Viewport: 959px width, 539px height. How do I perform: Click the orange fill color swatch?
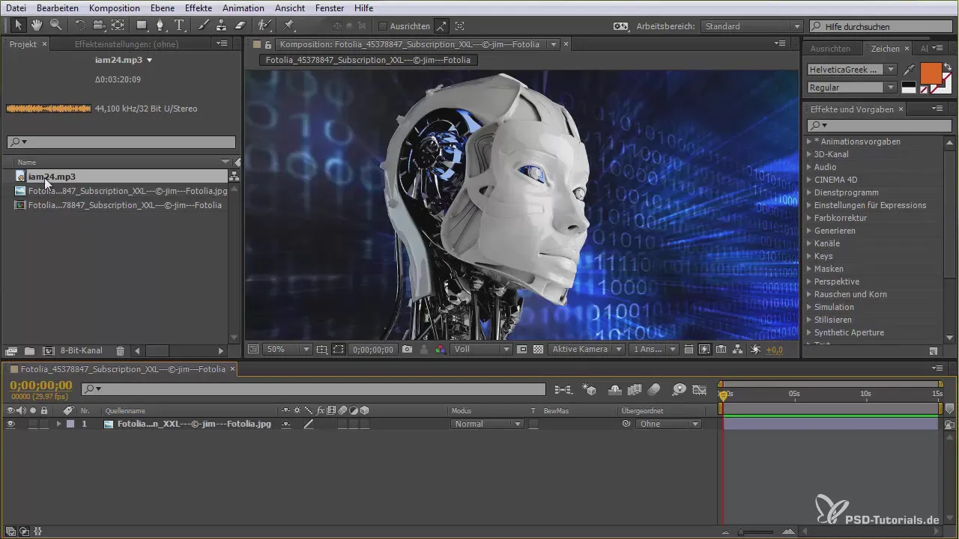click(x=930, y=73)
